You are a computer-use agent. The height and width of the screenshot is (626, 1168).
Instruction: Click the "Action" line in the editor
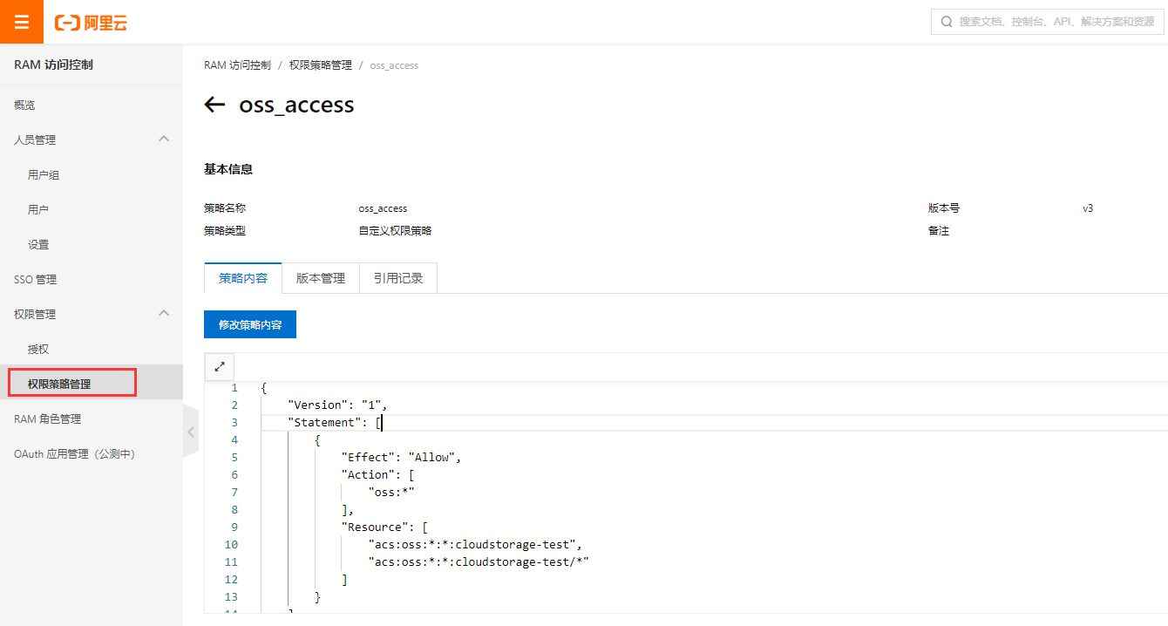[x=377, y=474]
